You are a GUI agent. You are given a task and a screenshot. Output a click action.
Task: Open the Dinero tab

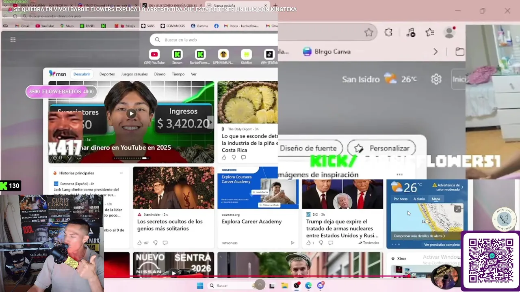coord(160,74)
